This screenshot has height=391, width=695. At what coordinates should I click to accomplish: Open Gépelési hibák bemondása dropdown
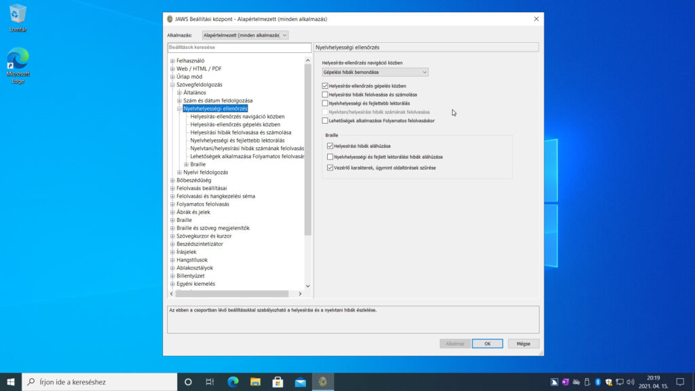[x=375, y=72]
